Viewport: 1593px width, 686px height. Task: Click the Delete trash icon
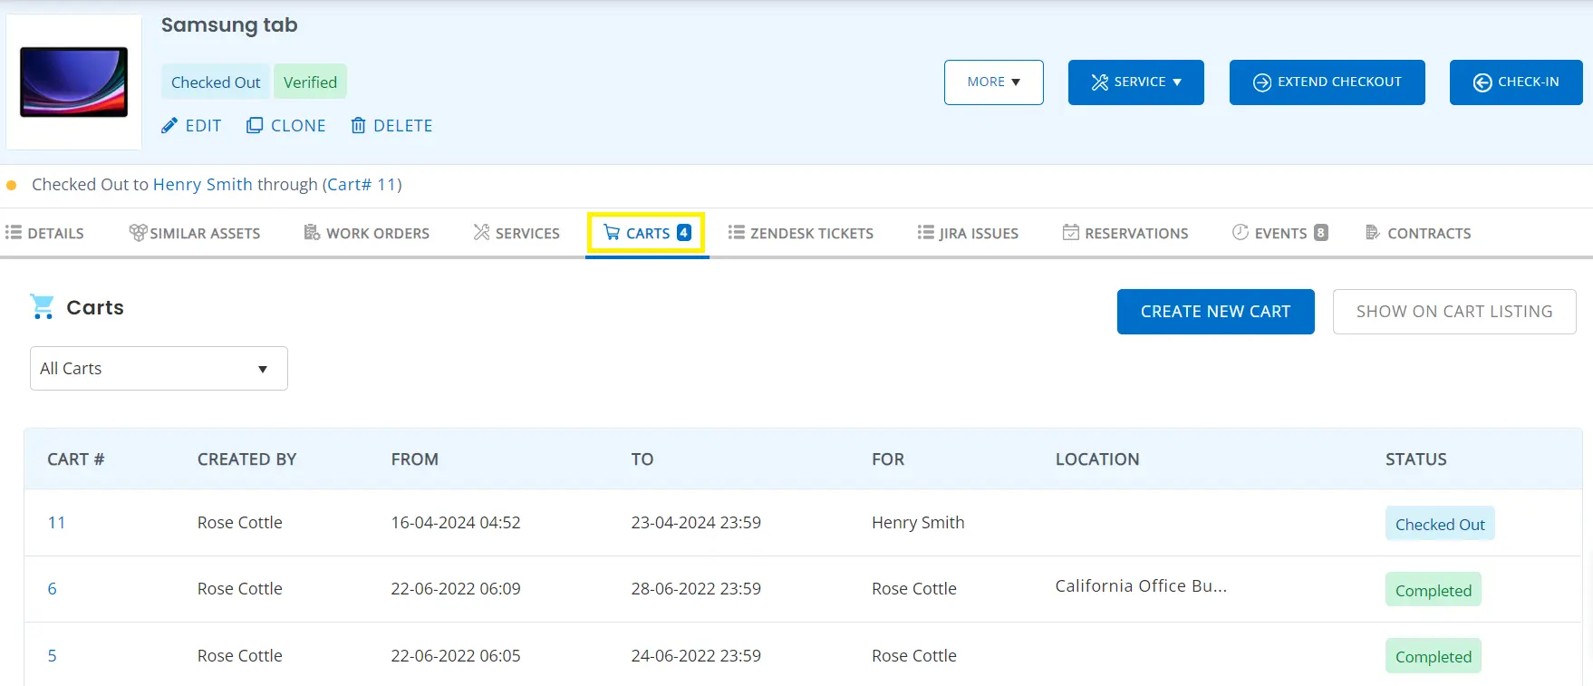click(359, 126)
